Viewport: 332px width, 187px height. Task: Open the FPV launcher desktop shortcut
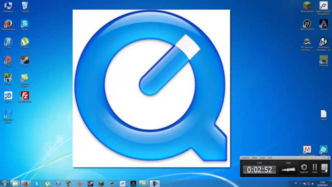307,44
